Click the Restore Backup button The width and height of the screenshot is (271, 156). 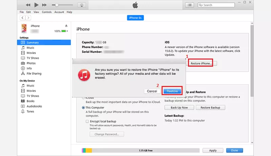[x=210, y=108]
